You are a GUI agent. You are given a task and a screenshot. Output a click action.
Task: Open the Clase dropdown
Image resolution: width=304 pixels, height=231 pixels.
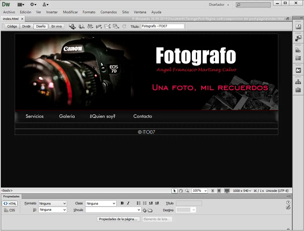[x=101, y=203]
